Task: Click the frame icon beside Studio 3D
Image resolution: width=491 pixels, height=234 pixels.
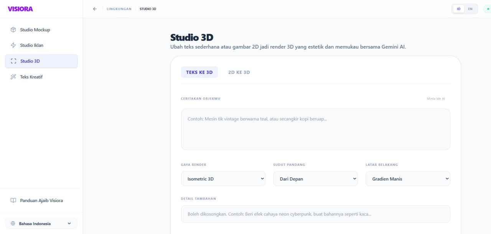Action: 14,61
